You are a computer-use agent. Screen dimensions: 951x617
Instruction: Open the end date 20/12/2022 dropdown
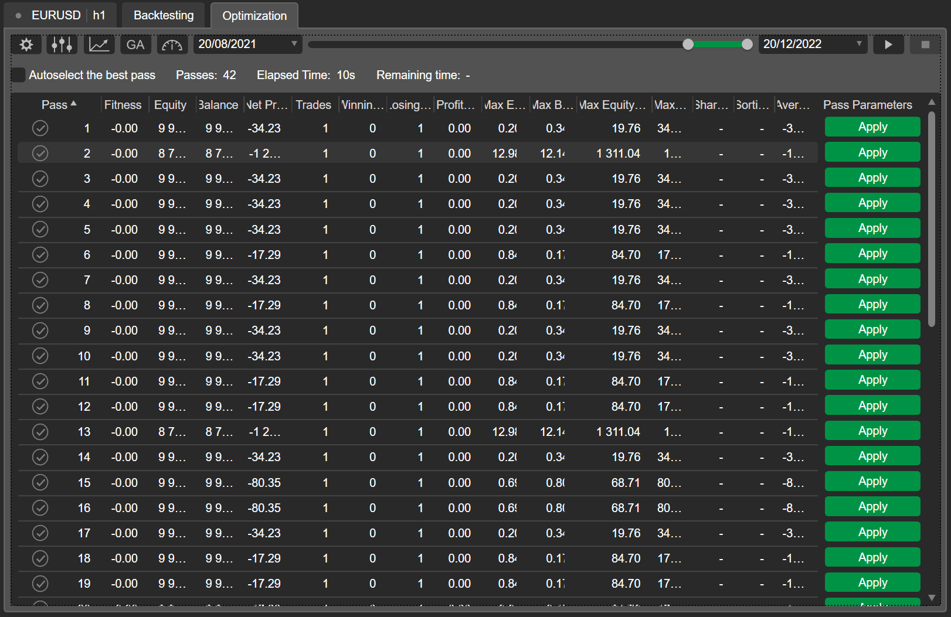pyautogui.click(x=813, y=45)
